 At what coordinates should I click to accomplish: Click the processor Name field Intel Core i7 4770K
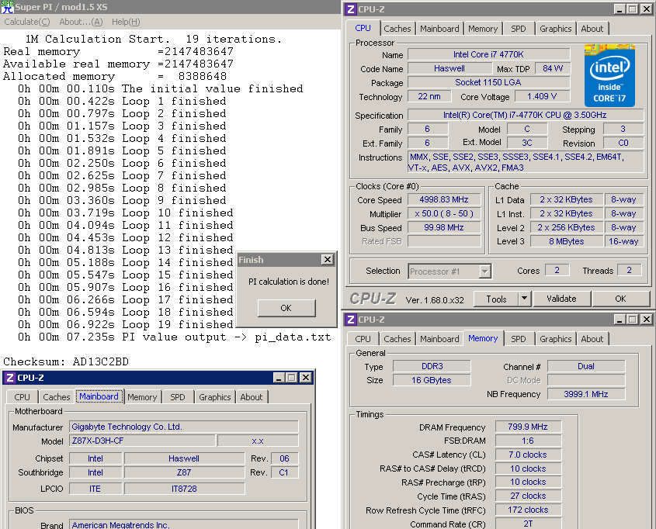tap(488, 54)
